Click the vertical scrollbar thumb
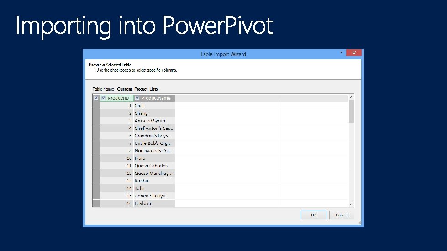 point(351,111)
